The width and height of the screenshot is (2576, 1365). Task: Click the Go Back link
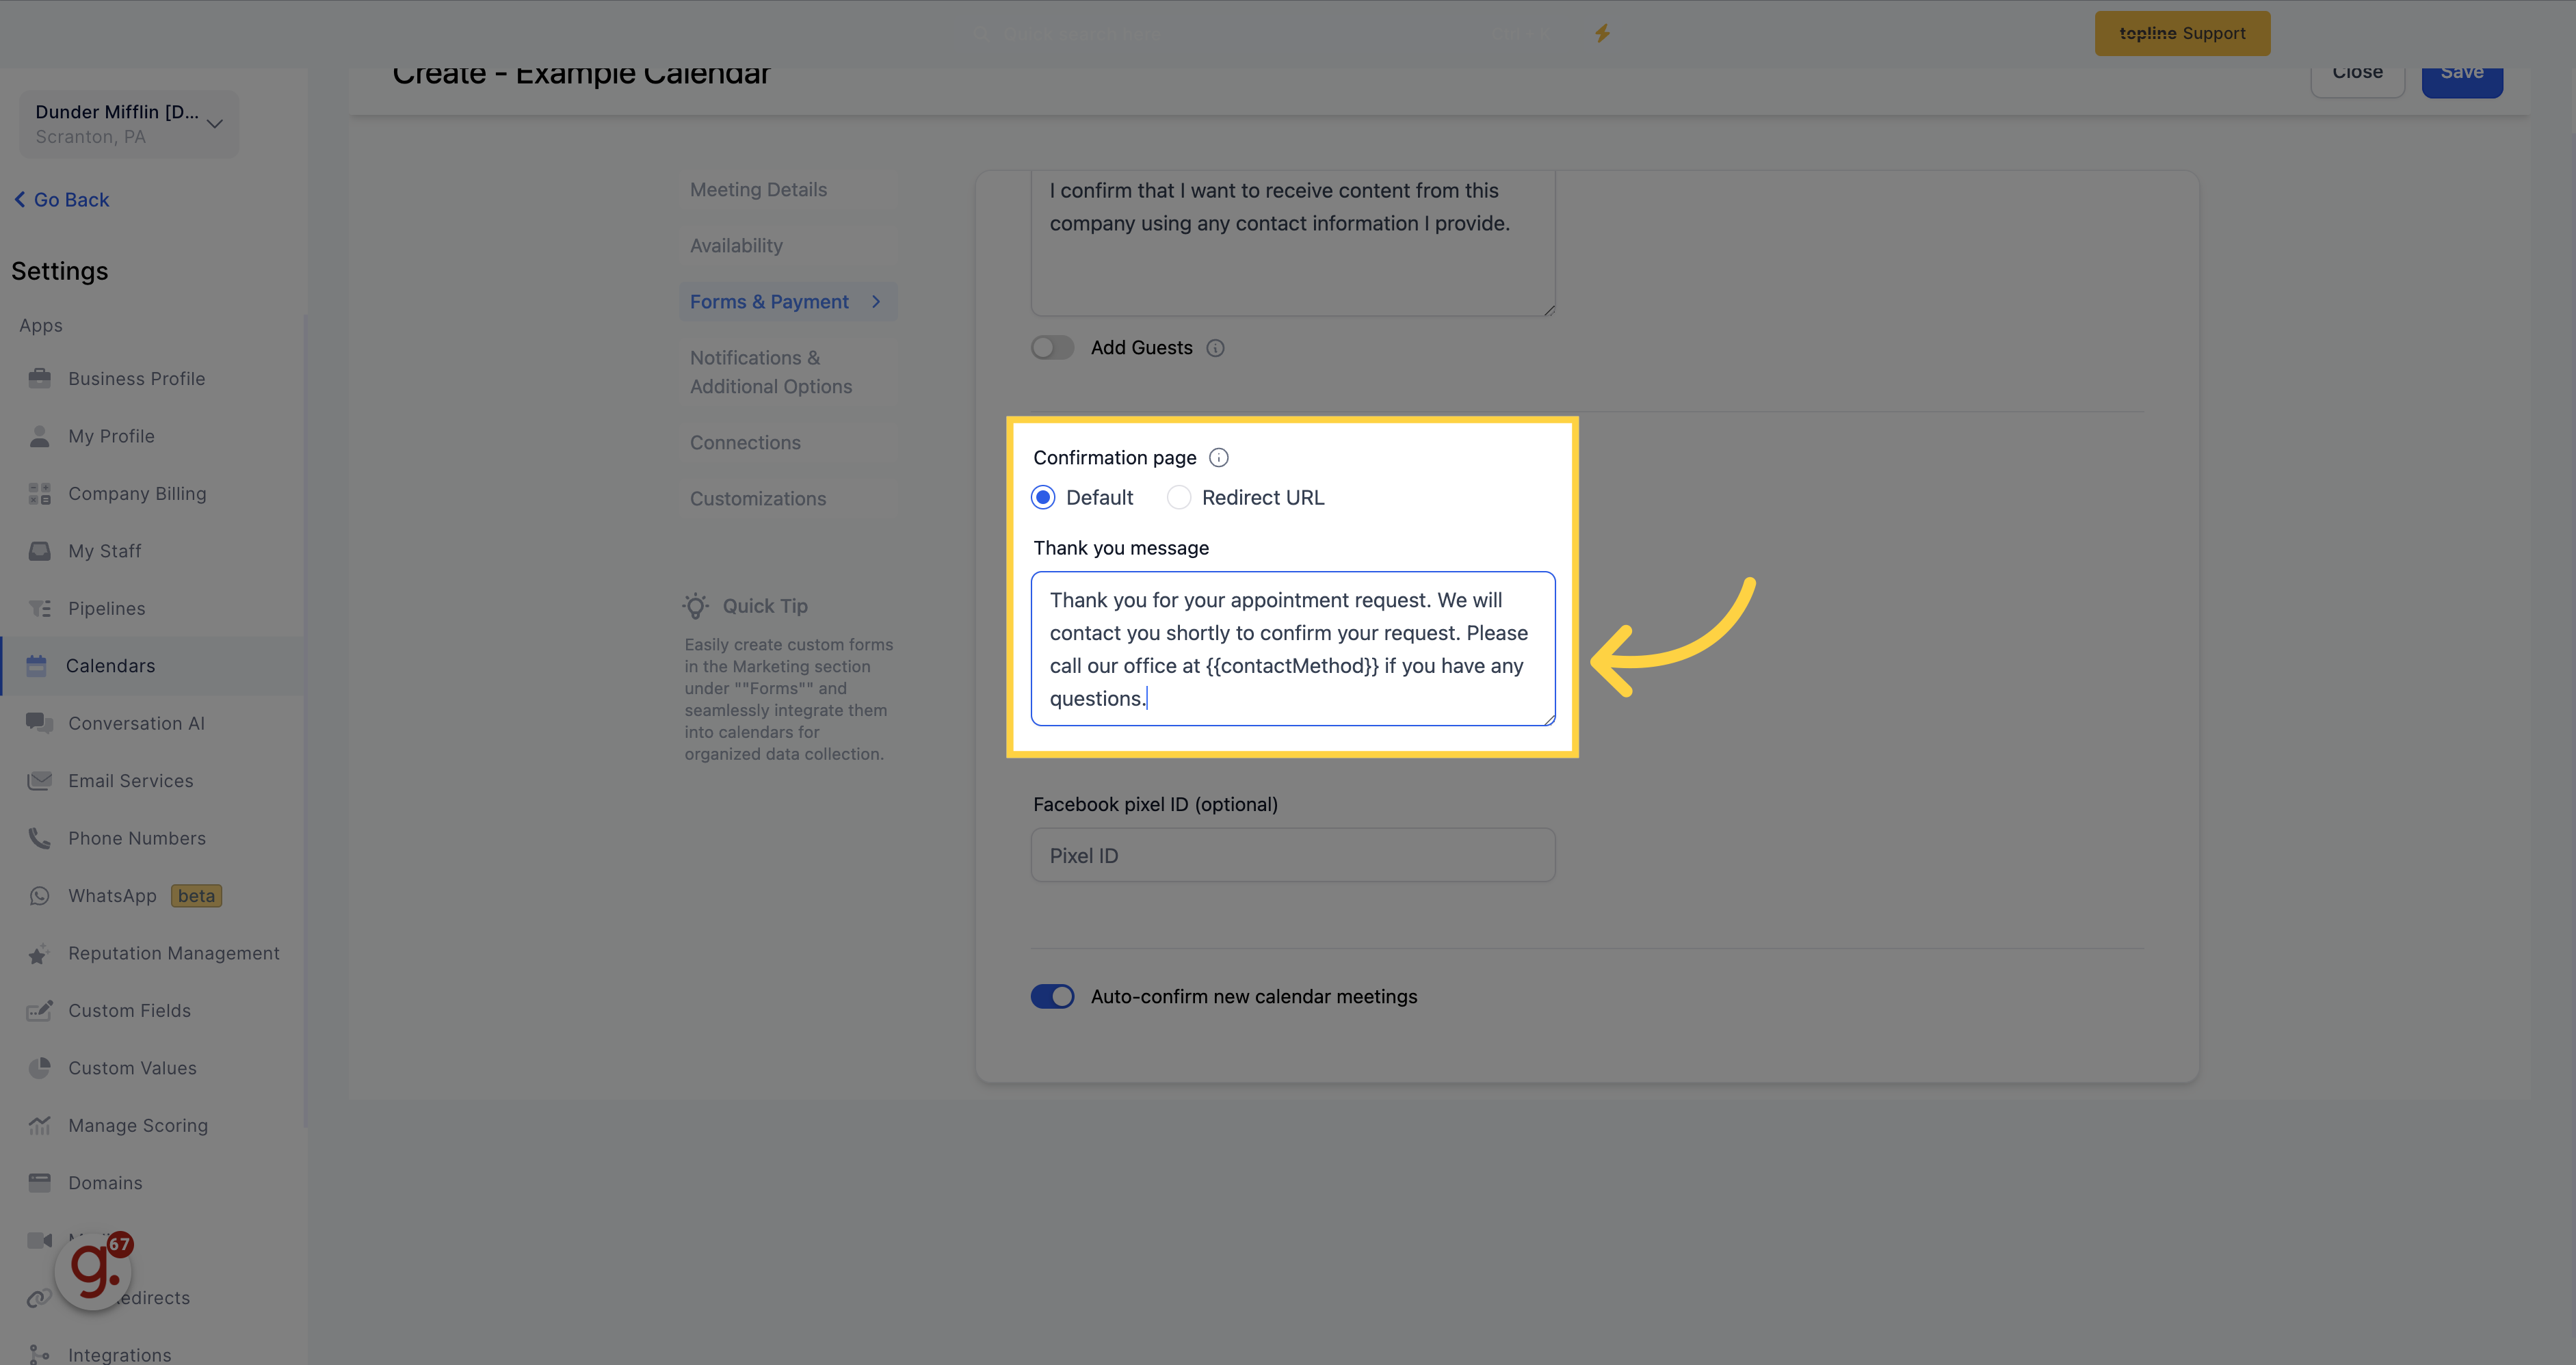(62, 200)
